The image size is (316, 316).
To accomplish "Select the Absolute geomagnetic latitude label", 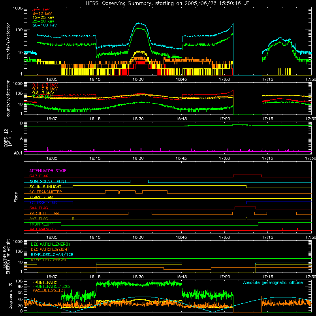I will (x=273, y=282).
